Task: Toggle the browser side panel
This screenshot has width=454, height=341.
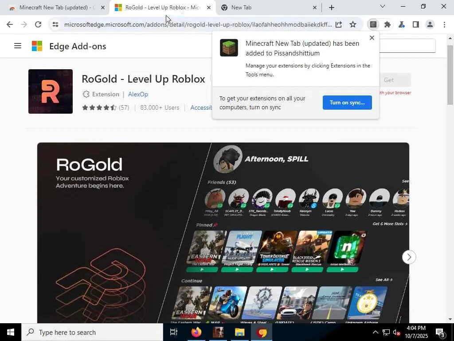Action: 416,24
